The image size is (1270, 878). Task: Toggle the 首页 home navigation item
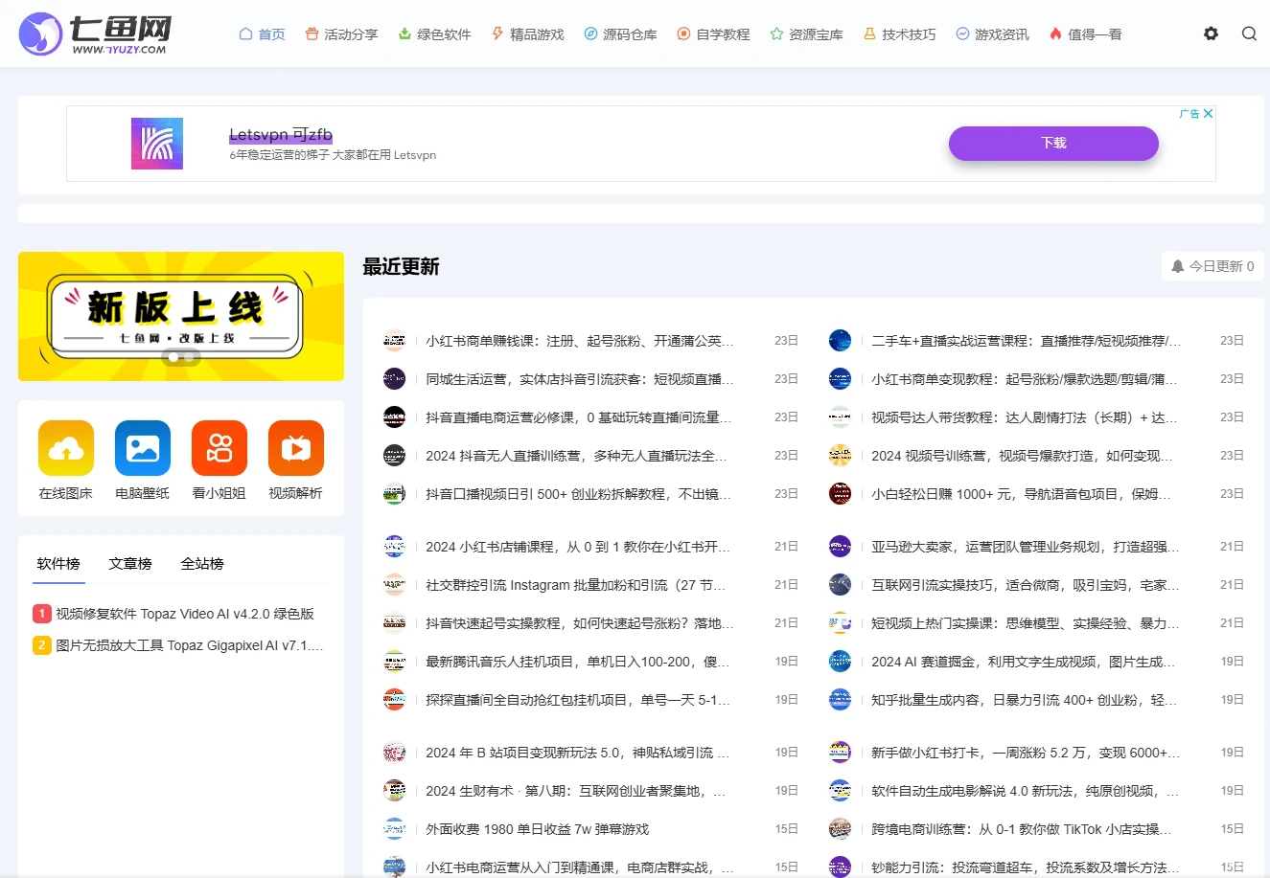pos(261,34)
